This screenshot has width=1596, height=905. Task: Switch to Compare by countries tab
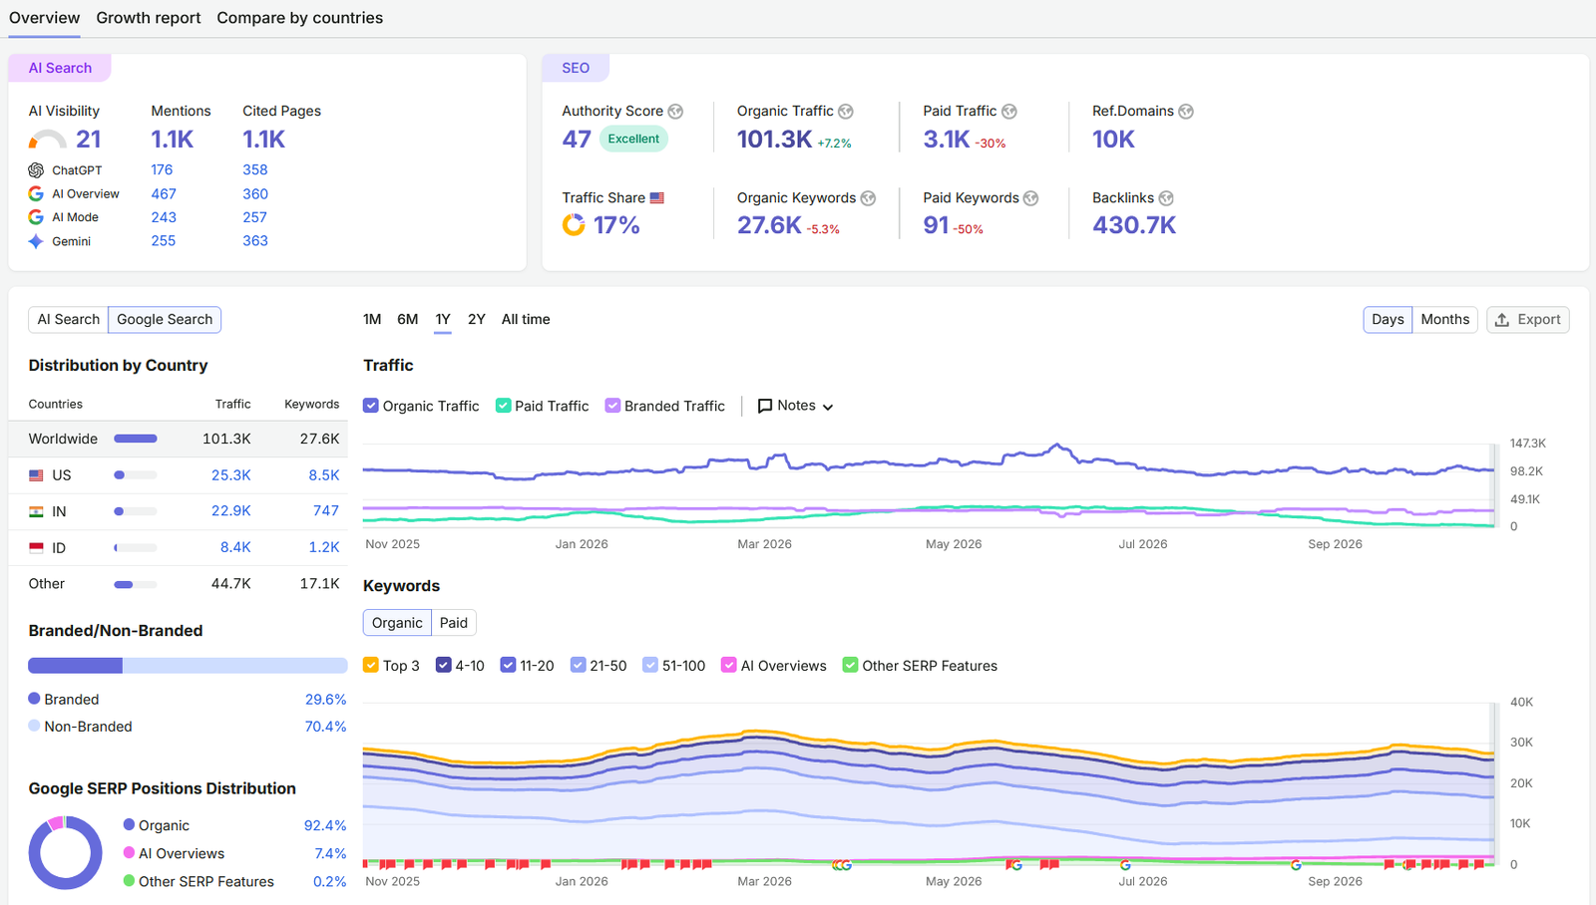pos(300,18)
